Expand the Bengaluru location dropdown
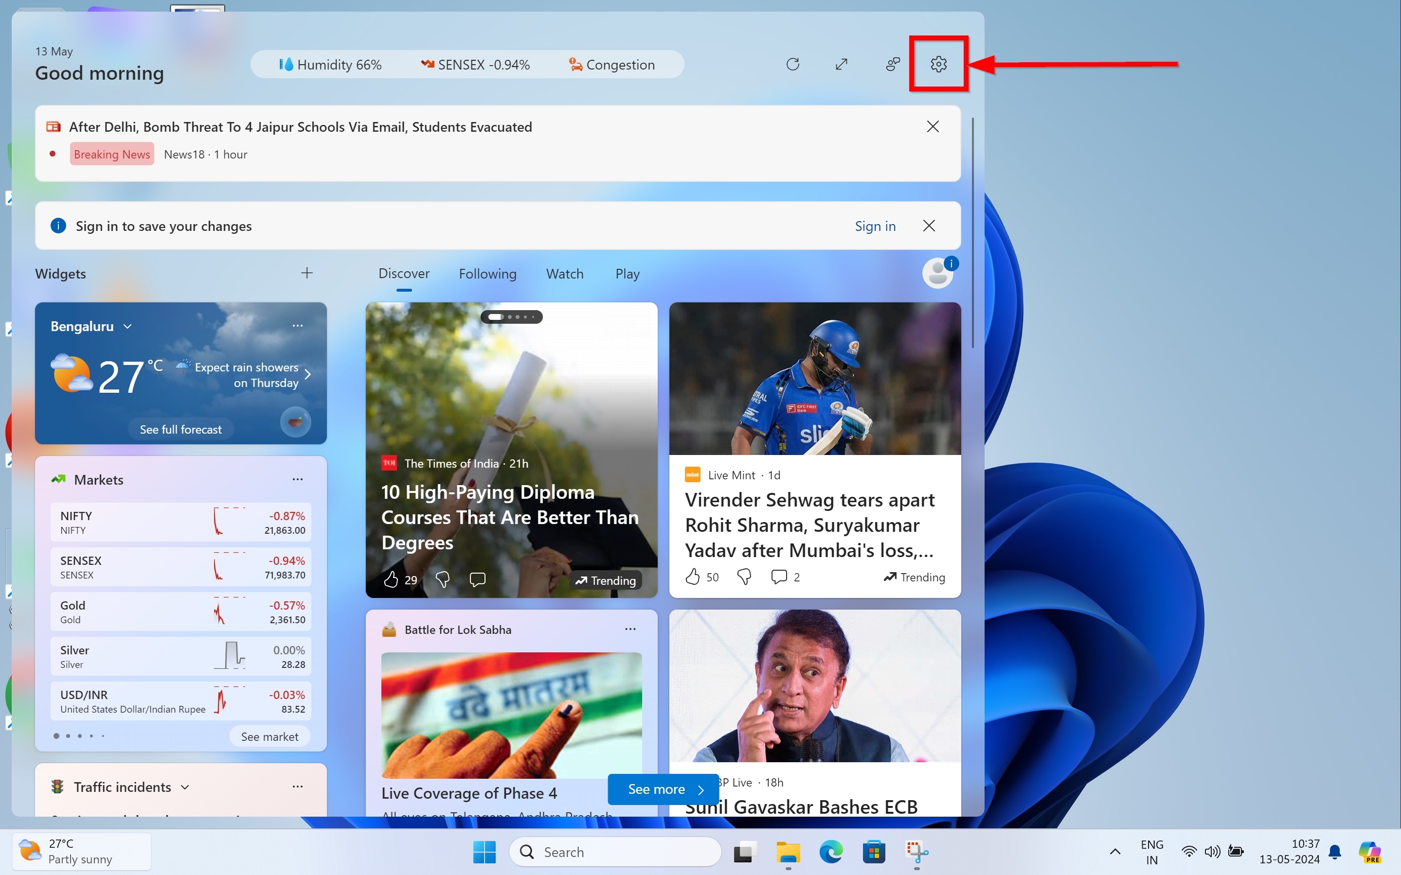Viewport: 1401px width, 875px height. pos(127,326)
